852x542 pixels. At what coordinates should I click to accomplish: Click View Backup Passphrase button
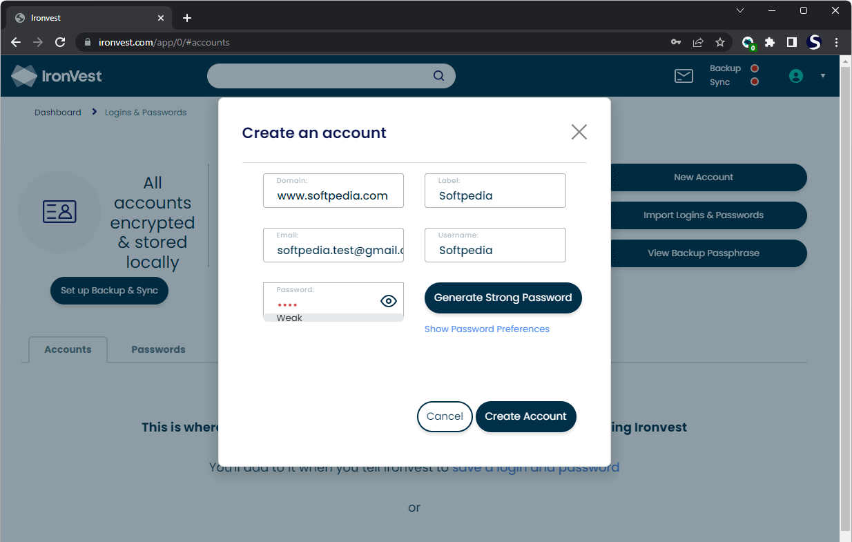(704, 253)
